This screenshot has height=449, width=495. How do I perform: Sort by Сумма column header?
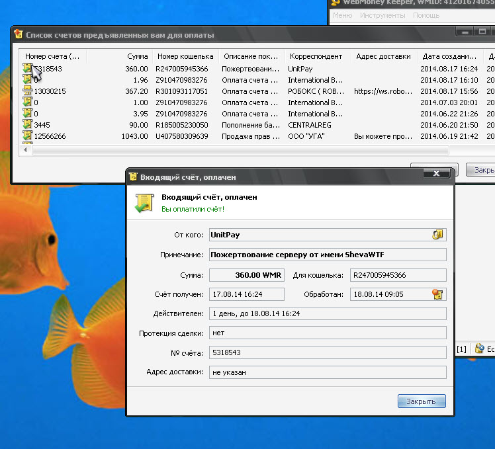[x=119, y=56]
